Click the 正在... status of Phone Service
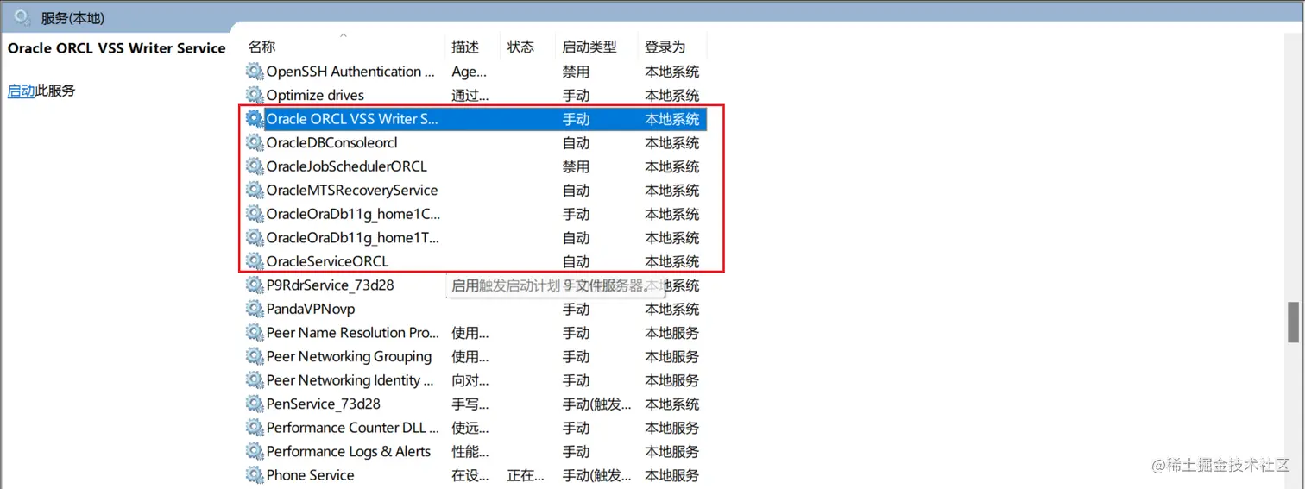 coord(526,474)
